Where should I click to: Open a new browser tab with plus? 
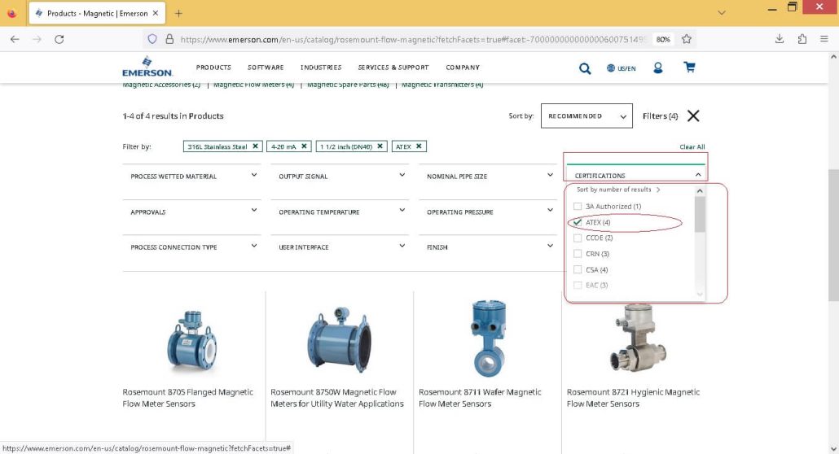click(178, 13)
